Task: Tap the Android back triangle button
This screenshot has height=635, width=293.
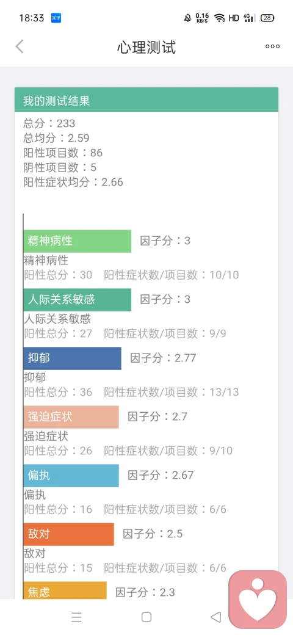Action: (216, 617)
